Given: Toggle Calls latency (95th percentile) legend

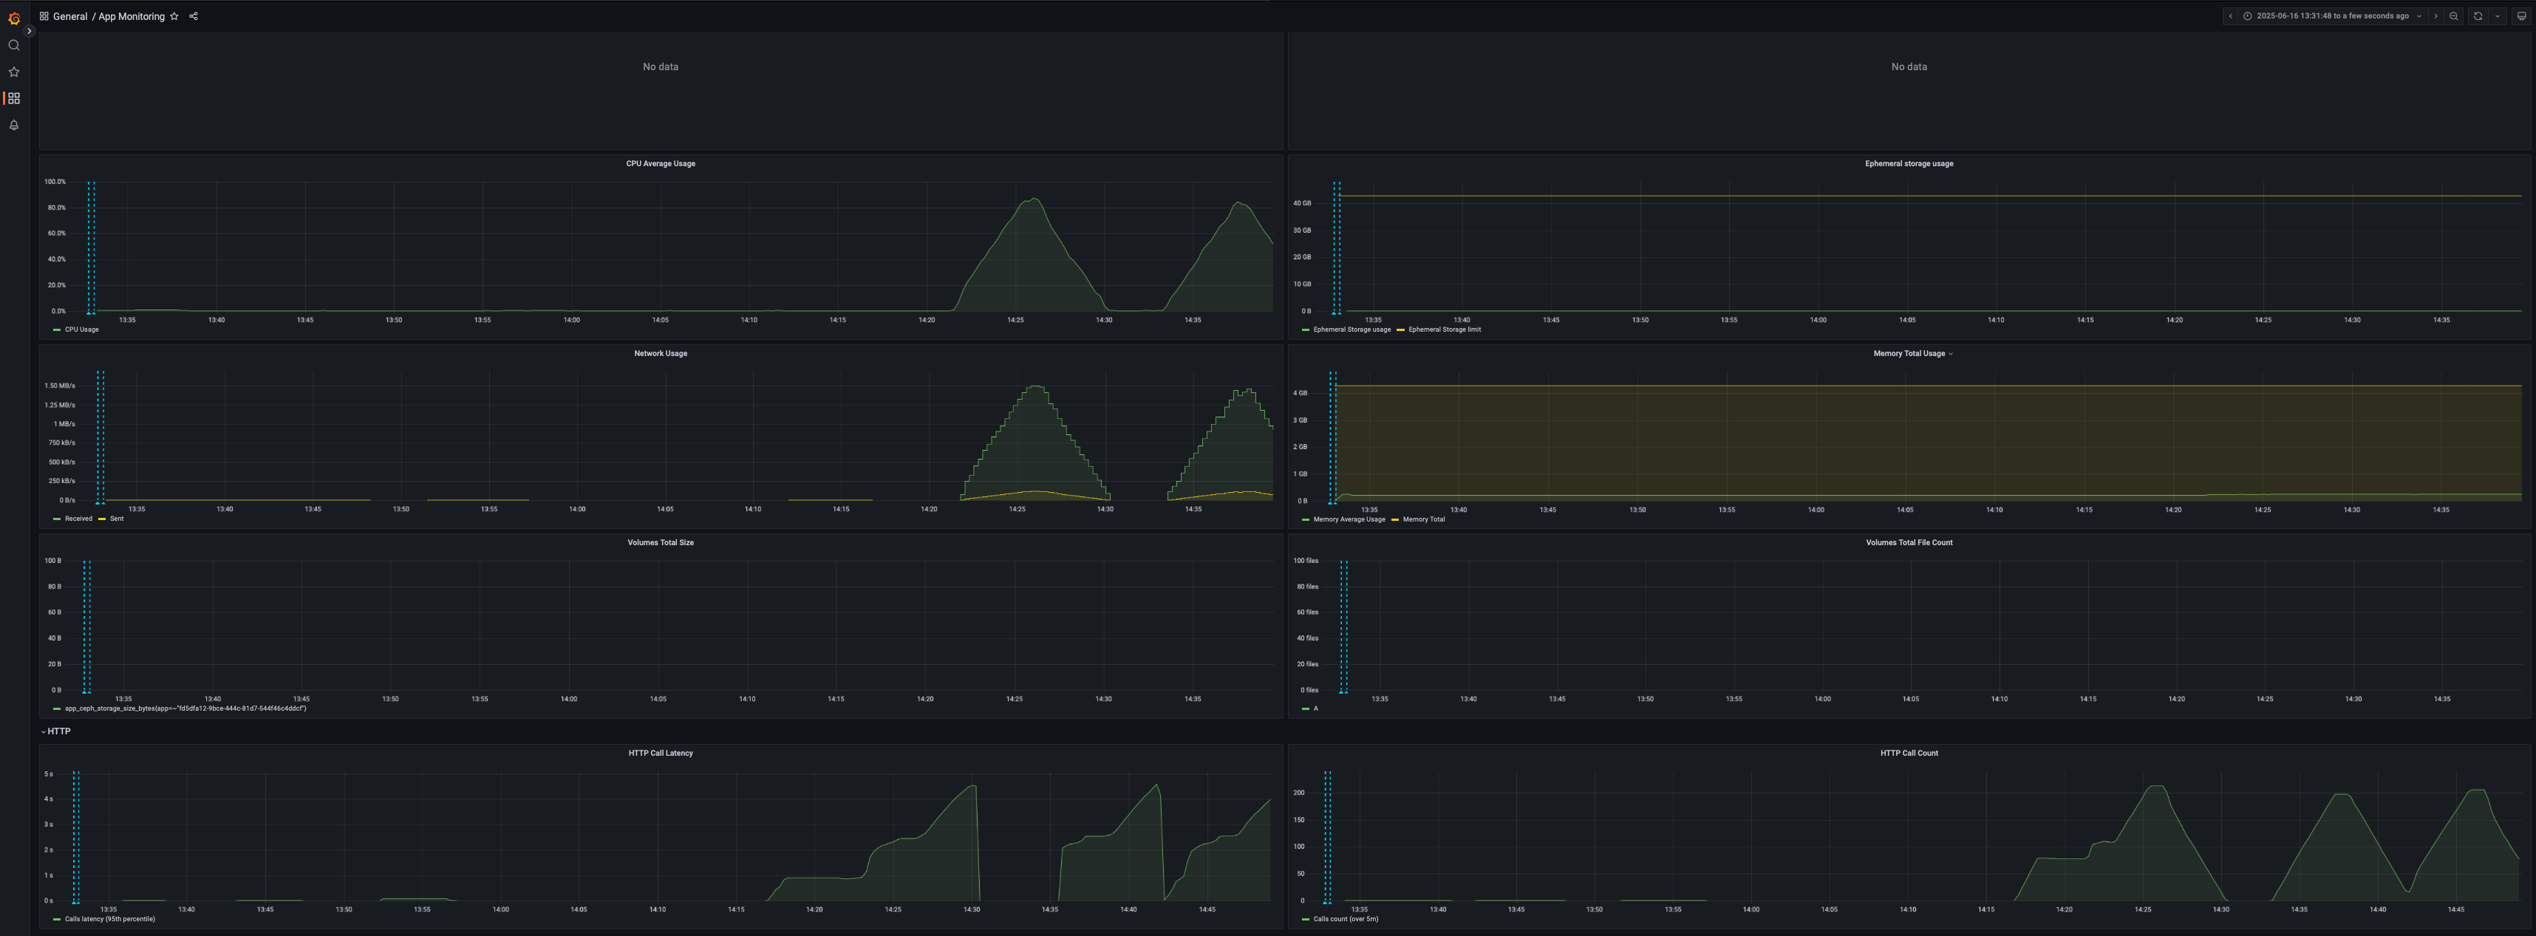Looking at the screenshot, I should pyautogui.click(x=110, y=919).
